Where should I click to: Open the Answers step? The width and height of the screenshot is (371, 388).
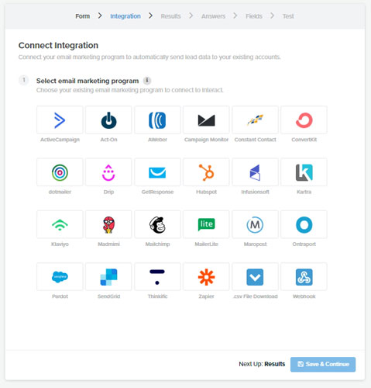(x=213, y=16)
